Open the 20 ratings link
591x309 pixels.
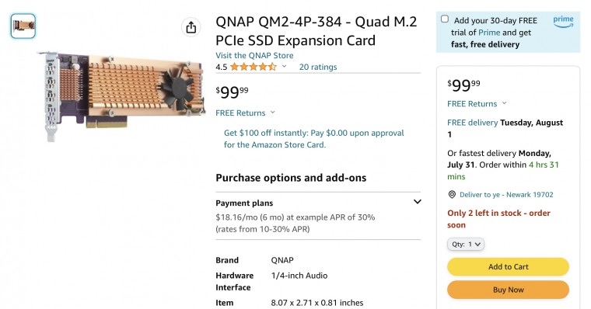[x=318, y=67]
